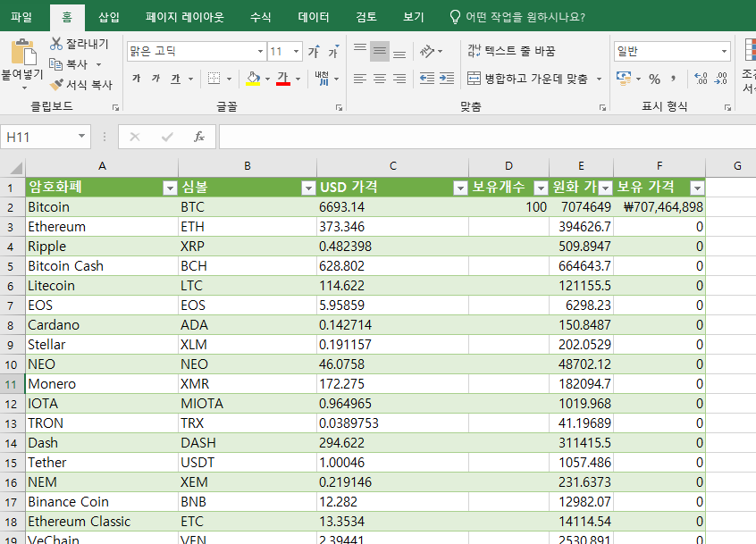The width and height of the screenshot is (756, 544).
Task: Open the font name (맑은 고딕) dropdown
Action: 260,52
